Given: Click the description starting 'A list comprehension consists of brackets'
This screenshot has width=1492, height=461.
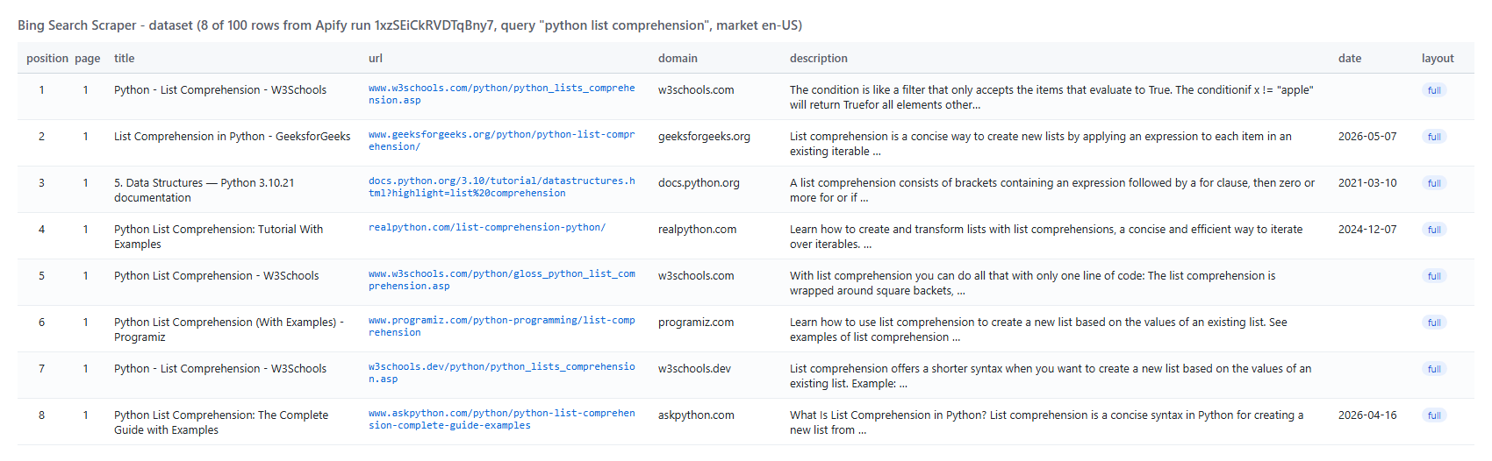Looking at the screenshot, I should pyautogui.click(x=1052, y=190).
